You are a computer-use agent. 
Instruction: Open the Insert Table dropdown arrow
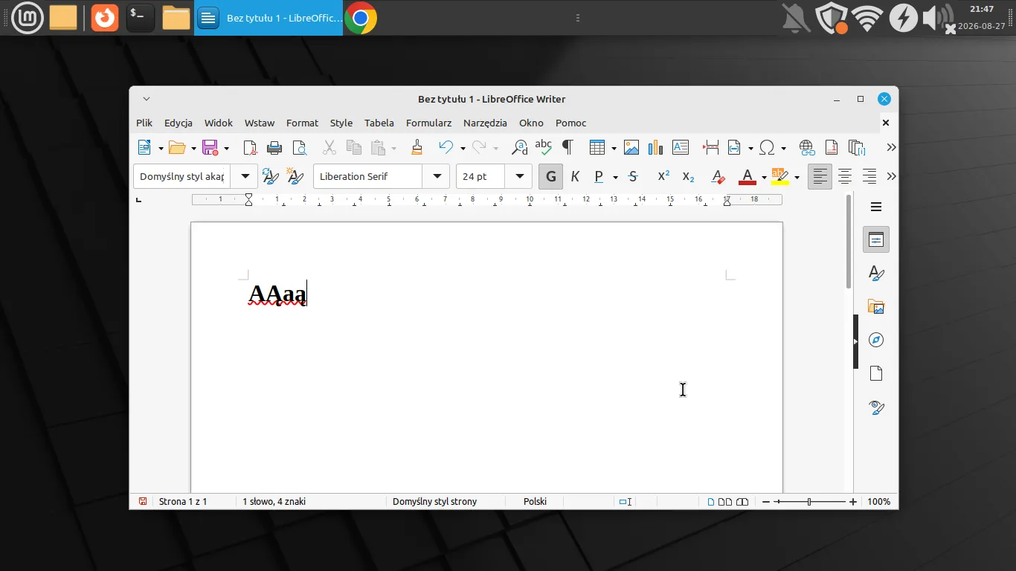tap(614, 148)
